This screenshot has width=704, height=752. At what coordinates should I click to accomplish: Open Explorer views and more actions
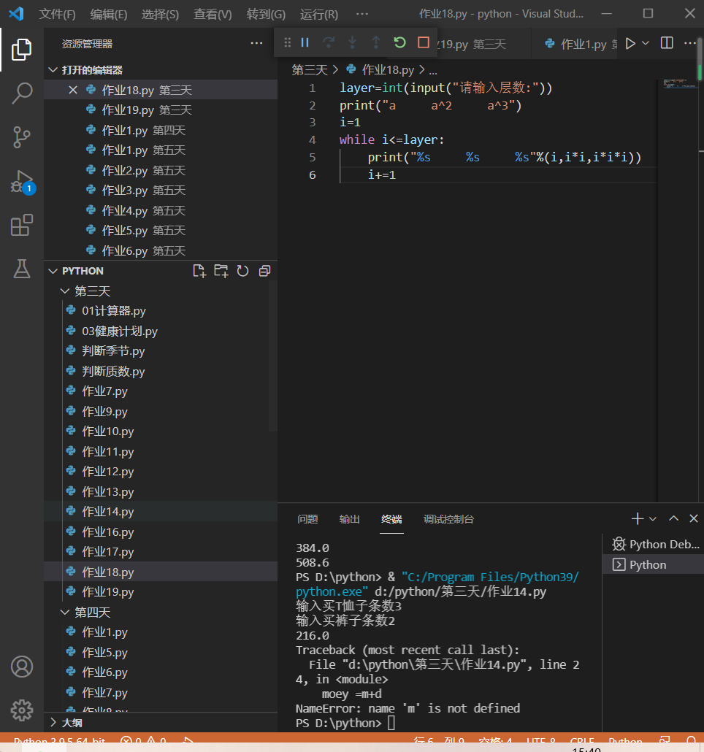pyautogui.click(x=256, y=44)
